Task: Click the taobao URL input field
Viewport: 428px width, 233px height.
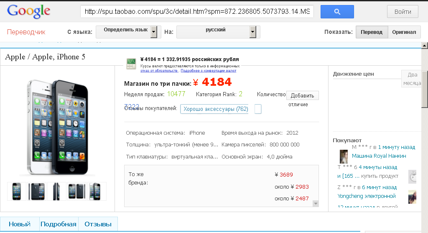Action: pyautogui.click(x=197, y=11)
